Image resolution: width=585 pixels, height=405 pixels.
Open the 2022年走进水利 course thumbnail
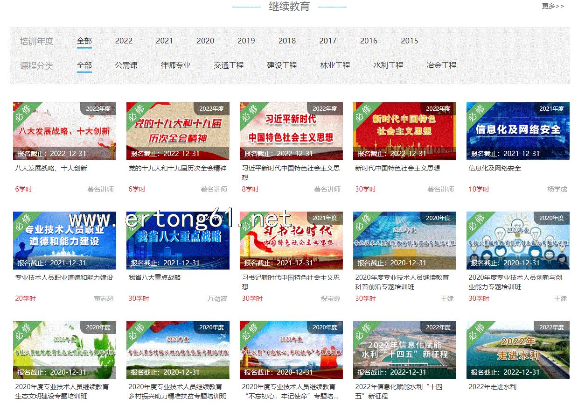click(x=518, y=349)
